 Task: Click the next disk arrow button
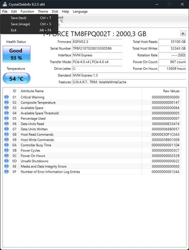pos(183,34)
